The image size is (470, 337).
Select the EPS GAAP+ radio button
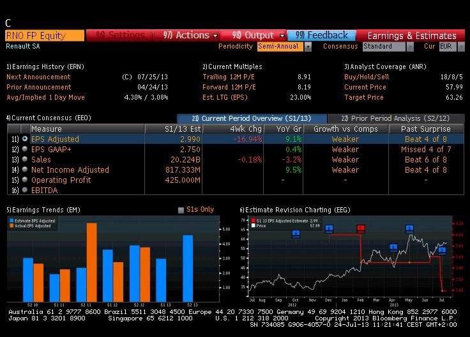click(25, 149)
